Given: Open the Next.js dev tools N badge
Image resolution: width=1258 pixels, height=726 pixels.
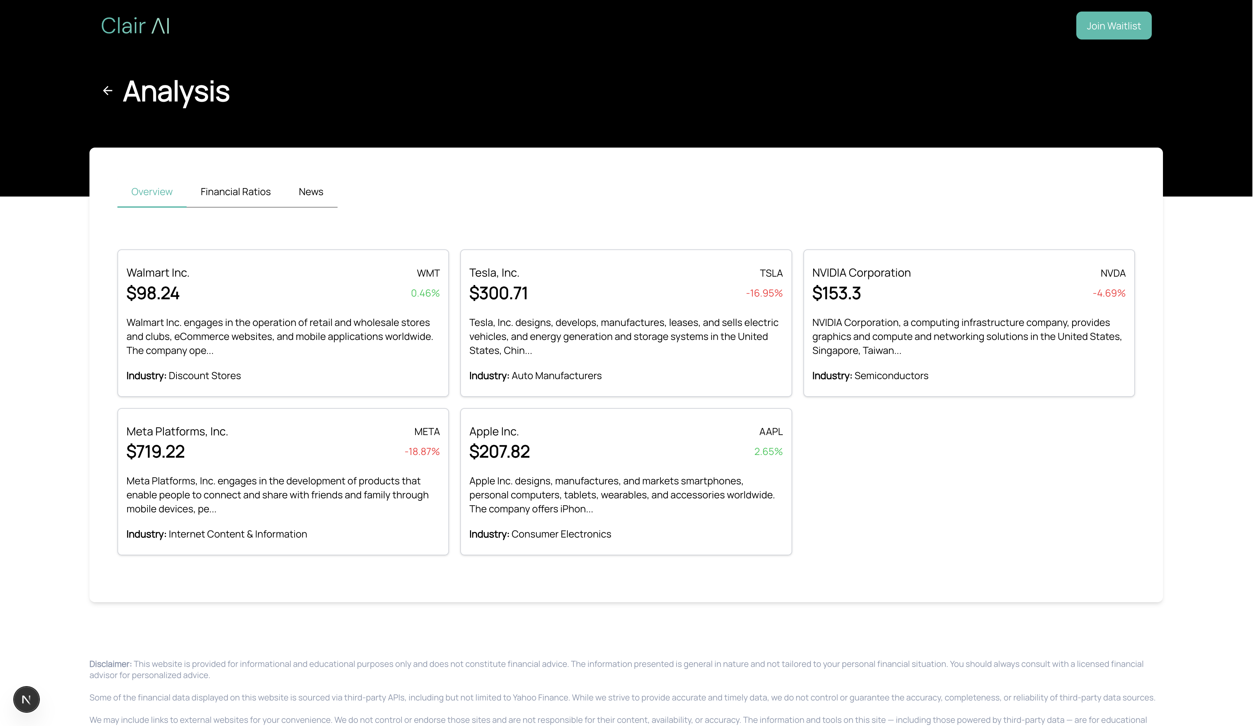Looking at the screenshot, I should coord(27,699).
